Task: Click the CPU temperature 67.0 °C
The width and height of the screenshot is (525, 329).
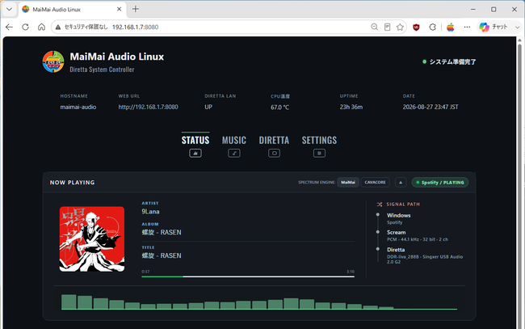Action: tap(280, 108)
